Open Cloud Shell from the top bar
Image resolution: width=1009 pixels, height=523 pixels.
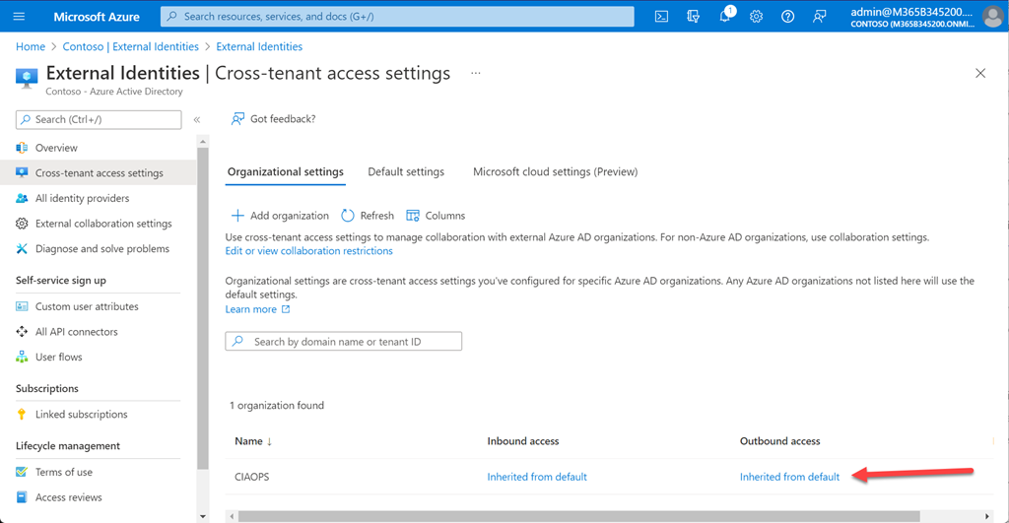(662, 17)
